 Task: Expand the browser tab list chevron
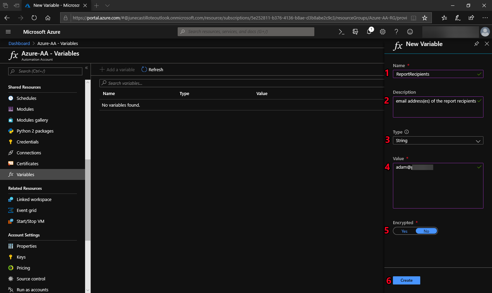tap(107, 5)
